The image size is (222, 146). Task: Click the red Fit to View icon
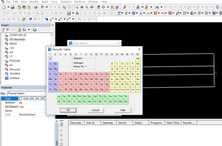(112, 7)
